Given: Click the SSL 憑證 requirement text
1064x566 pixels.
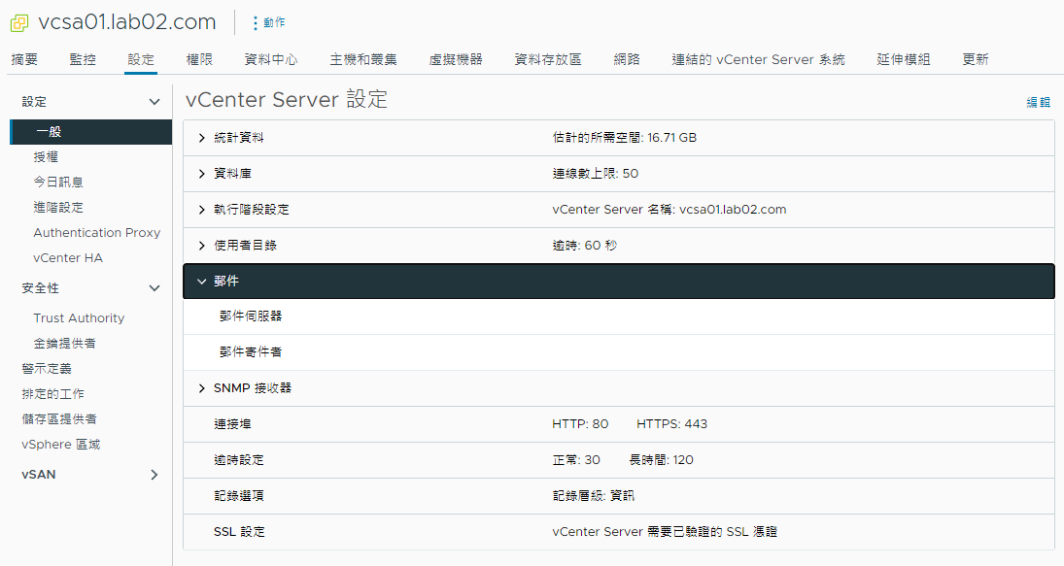Looking at the screenshot, I should pyautogui.click(x=665, y=532).
